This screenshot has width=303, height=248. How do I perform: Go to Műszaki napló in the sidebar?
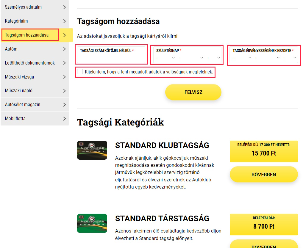tap(35, 91)
